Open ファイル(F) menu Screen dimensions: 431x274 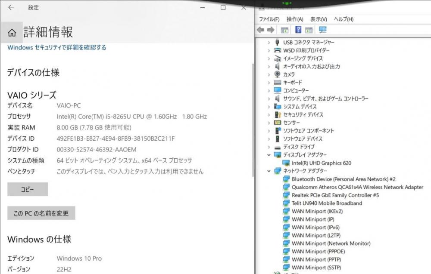(x=269, y=19)
